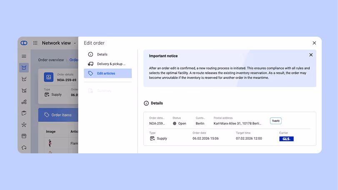Close the Edit order dialog

click(x=314, y=43)
